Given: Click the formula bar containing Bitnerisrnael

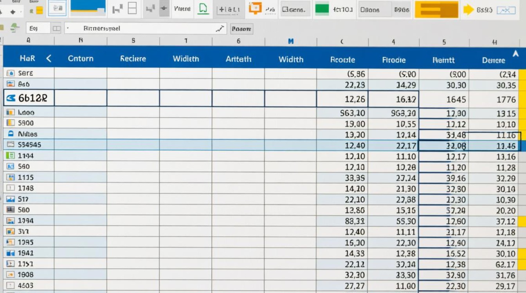Looking at the screenshot, I should [146, 29].
